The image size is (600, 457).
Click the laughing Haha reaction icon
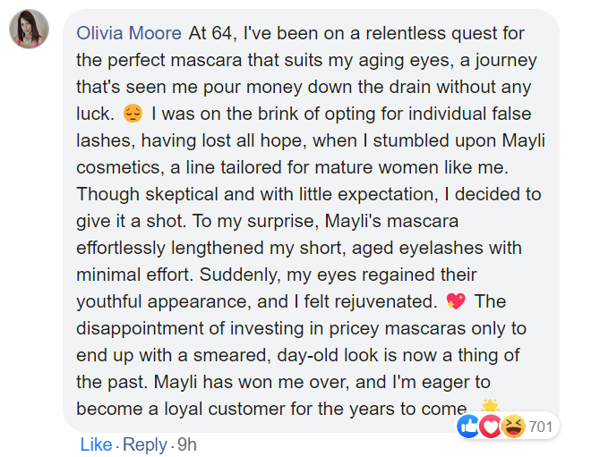click(513, 427)
